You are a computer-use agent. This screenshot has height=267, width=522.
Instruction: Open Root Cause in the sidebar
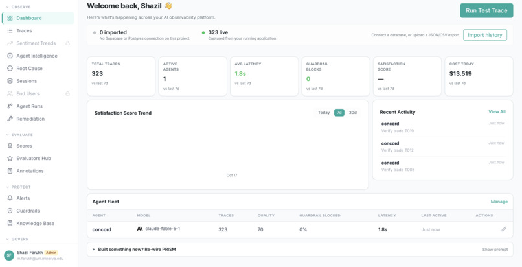click(38, 68)
